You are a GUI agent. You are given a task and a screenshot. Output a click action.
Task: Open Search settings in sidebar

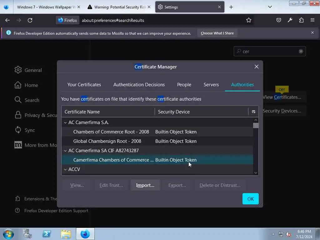tap(27, 100)
